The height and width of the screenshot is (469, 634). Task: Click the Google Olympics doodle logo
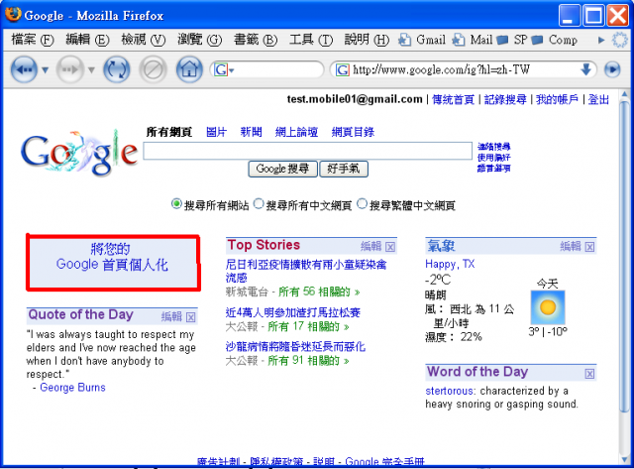coord(79,152)
